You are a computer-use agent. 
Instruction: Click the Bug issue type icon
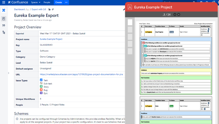[41, 89]
